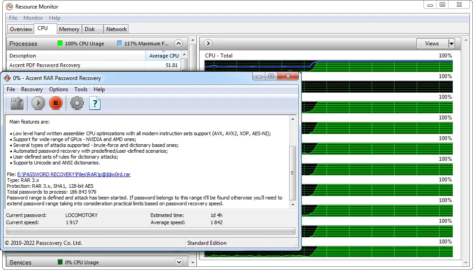The height and width of the screenshot is (270, 473).
Task: Start recovery with the play button
Action: [38, 103]
